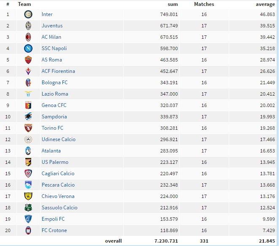Open the Atalanta team page link
This screenshot has height=246, width=279.
pos(51,151)
